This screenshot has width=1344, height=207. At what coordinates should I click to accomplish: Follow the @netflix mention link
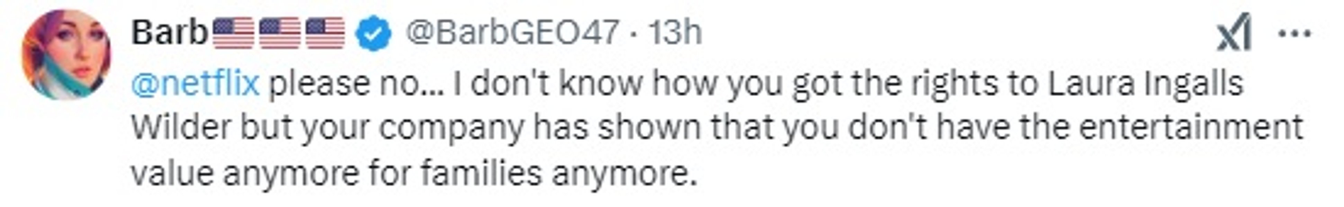[195, 84]
